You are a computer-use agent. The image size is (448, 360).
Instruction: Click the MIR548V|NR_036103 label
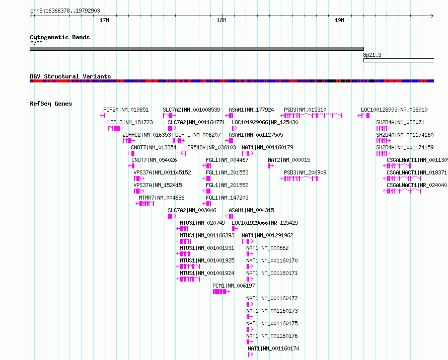(210, 147)
